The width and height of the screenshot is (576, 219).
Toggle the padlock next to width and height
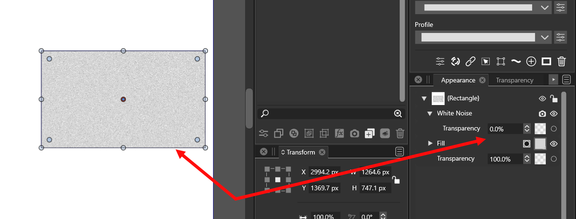[396, 179]
